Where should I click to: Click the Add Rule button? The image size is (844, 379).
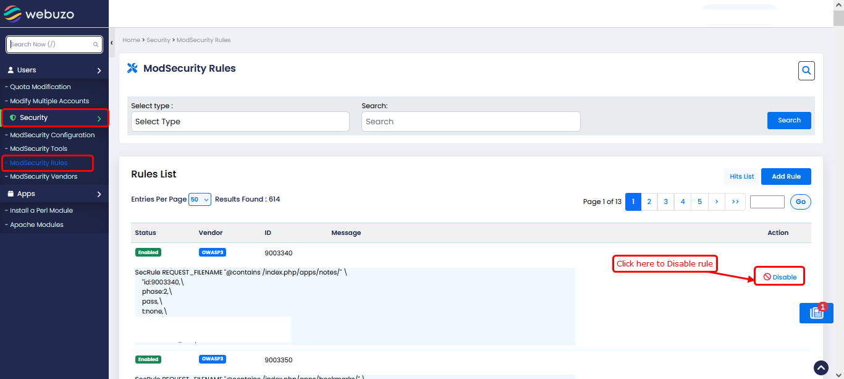(785, 176)
